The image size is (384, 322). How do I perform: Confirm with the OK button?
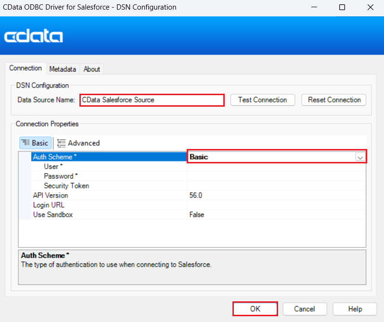pos(255,309)
